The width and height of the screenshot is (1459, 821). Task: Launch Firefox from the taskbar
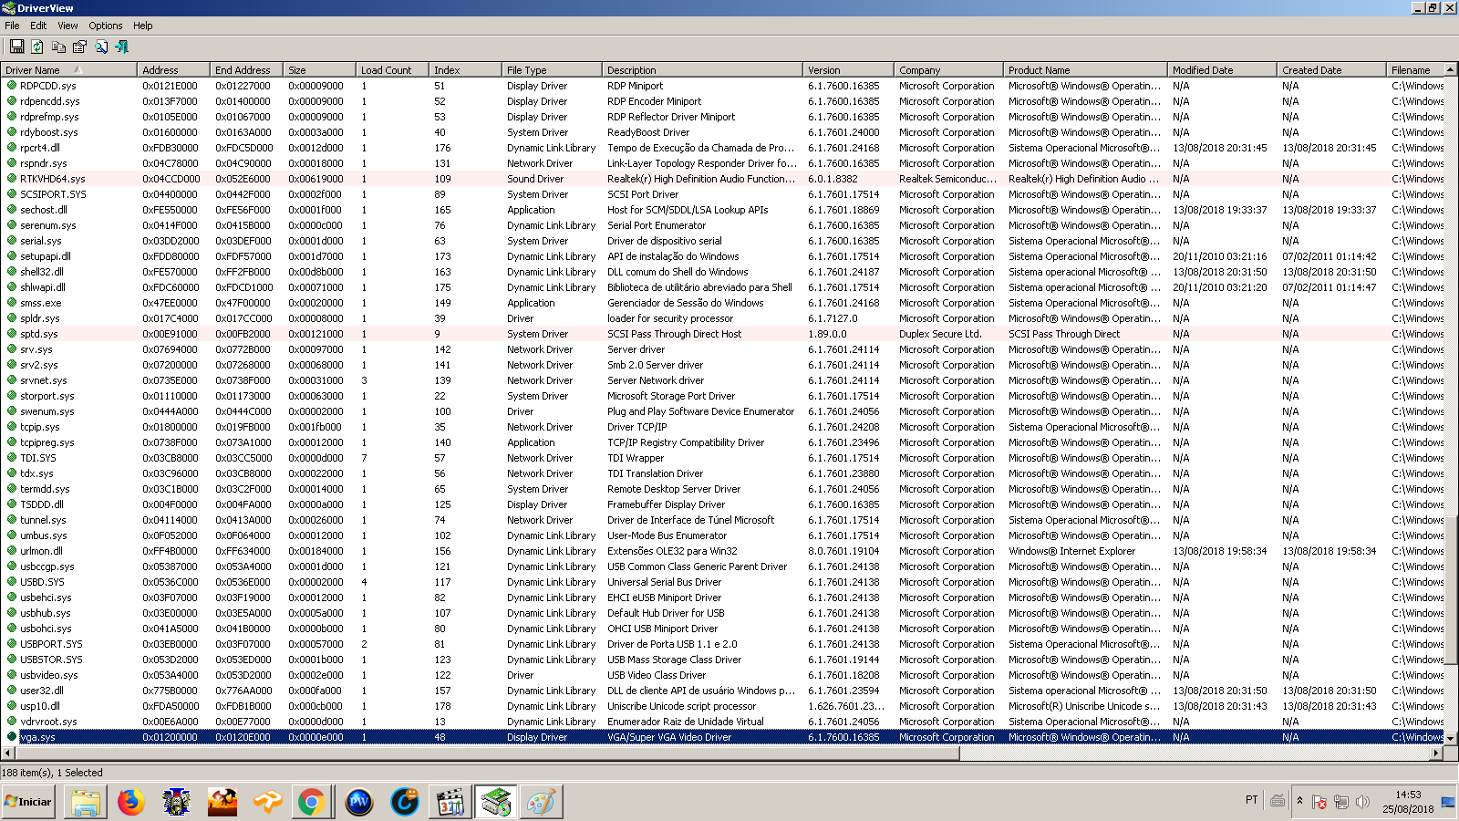coord(130,802)
